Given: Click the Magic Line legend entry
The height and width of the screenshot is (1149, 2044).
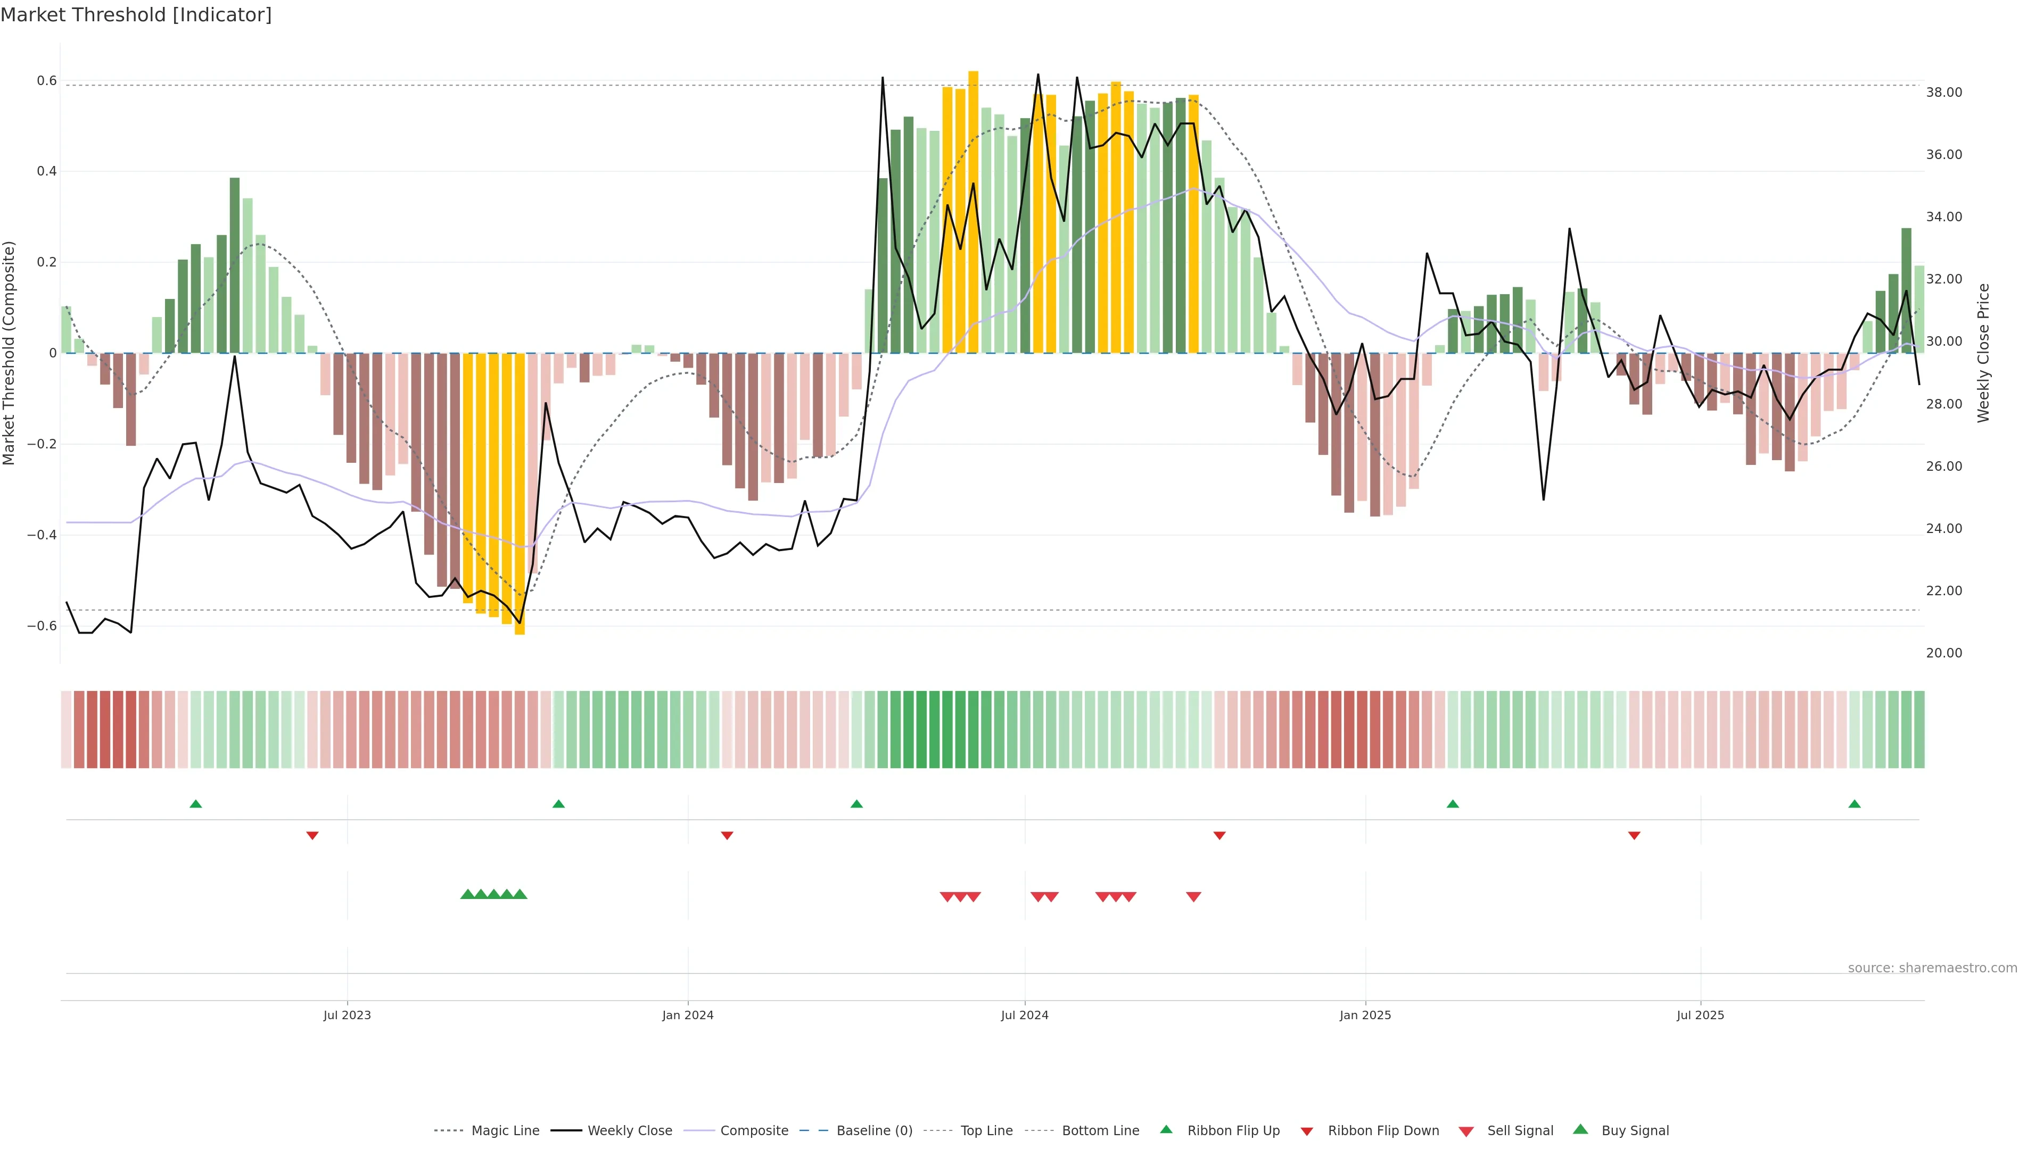Looking at the screenshot, I should click(505, 1131).
